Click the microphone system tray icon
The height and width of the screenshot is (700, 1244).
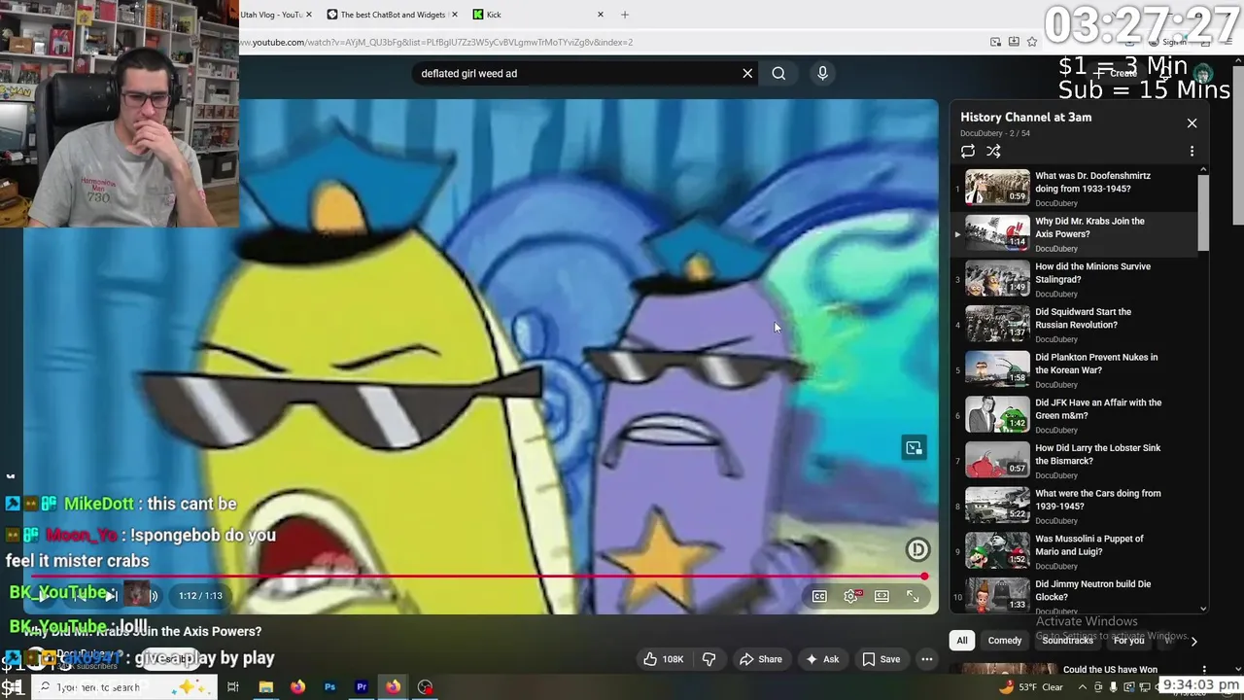1114,687
